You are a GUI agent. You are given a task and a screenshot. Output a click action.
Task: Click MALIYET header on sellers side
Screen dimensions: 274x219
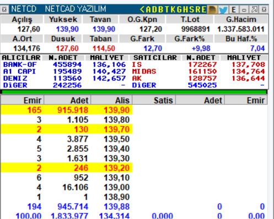(x=244, y=58)
